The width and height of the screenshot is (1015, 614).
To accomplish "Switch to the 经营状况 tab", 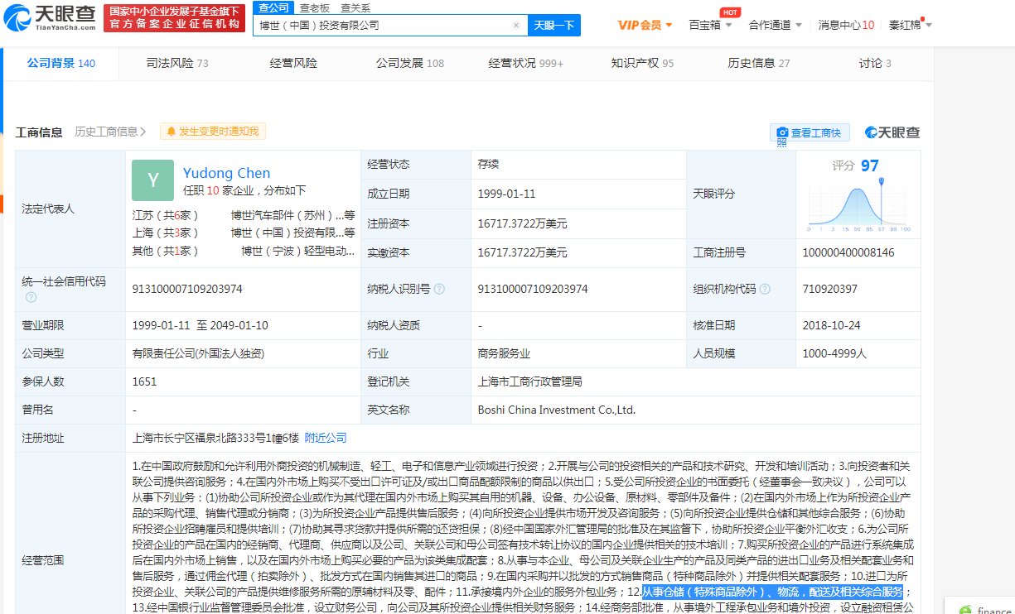I will click(x=525, y=63).
